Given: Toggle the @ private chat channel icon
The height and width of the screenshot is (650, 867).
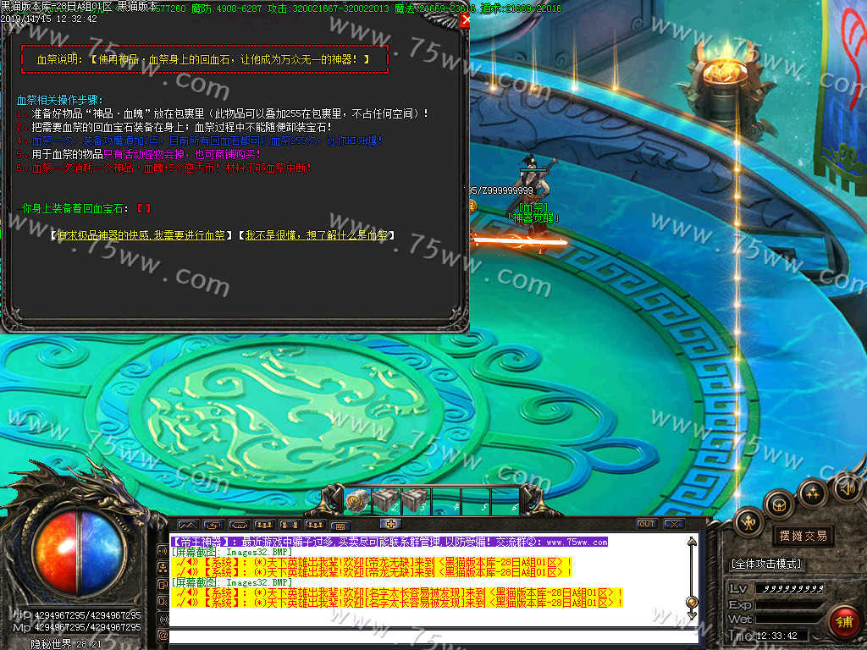Looking at the screenshot, I should click(163, 636).
